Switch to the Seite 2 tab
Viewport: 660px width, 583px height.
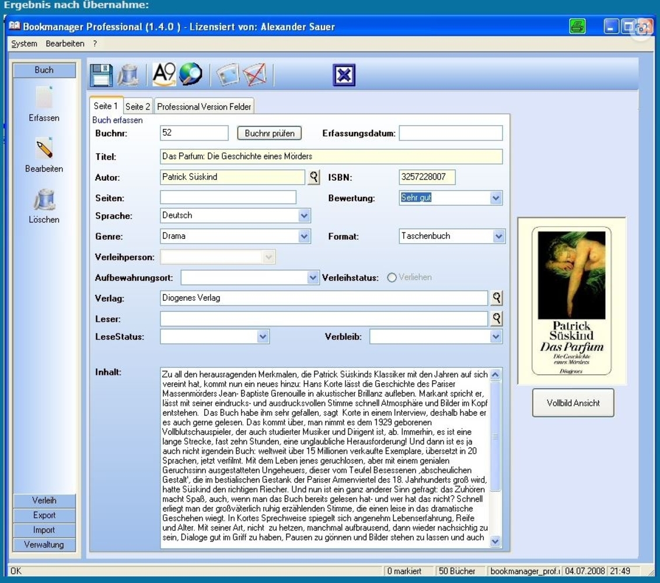pyautogui.click(x=138, y=107)
